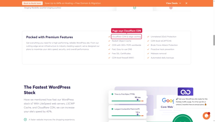Click 'CDN-level firewall (WAF)' text
Image resolution: width=215 pixels, height=122 pixels.
pos(123,58)
